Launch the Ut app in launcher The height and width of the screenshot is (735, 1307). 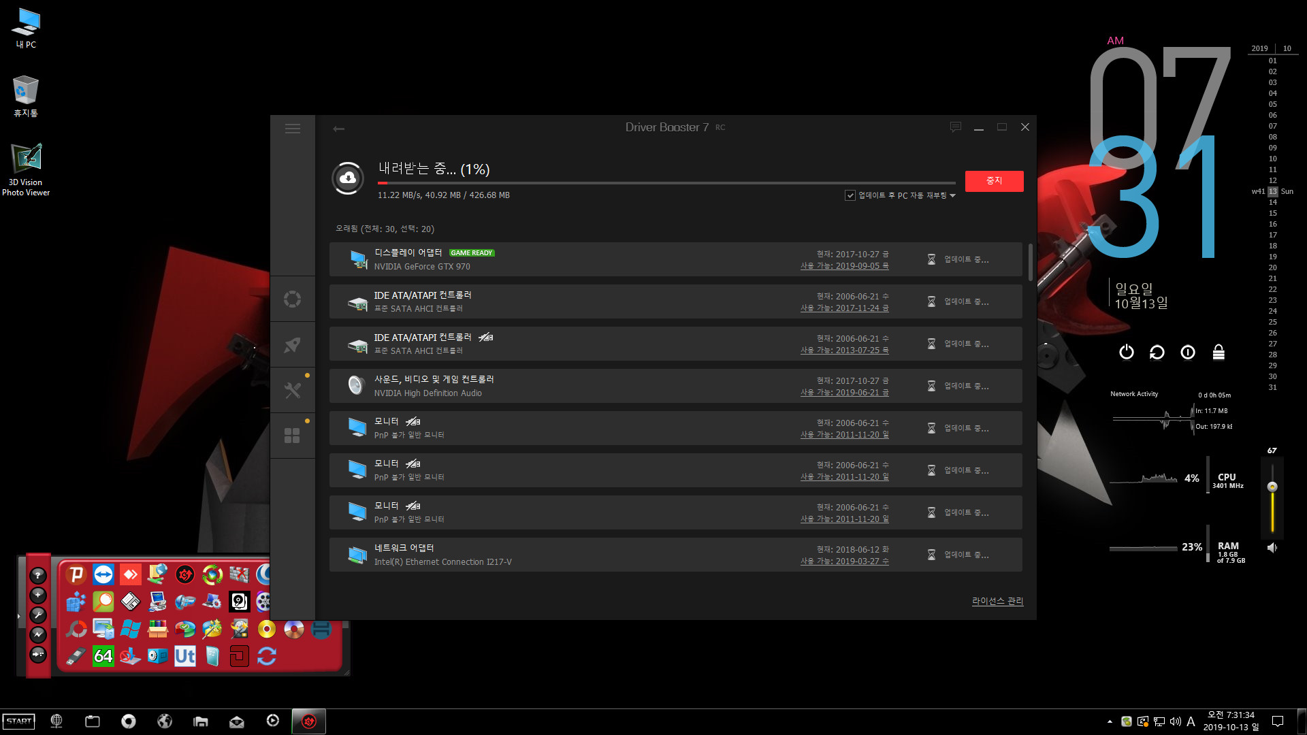coord(185,656)
